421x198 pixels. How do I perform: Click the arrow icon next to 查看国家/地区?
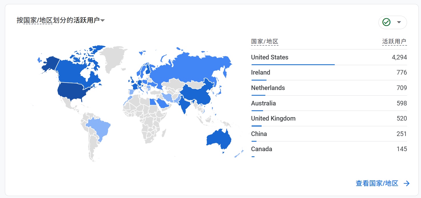click(407, 183)
